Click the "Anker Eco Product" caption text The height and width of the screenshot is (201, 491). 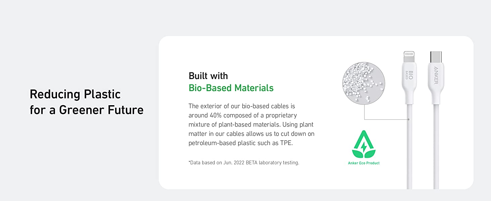[x=364, y=163]
